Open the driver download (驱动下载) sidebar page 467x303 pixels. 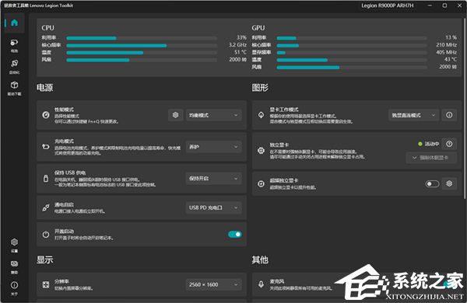tap(14, 88)
